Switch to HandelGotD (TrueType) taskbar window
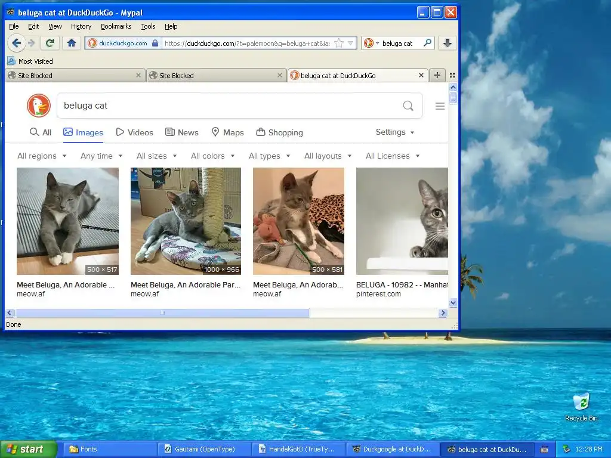This screenshot has width=611, height=458. pos(300,449)
